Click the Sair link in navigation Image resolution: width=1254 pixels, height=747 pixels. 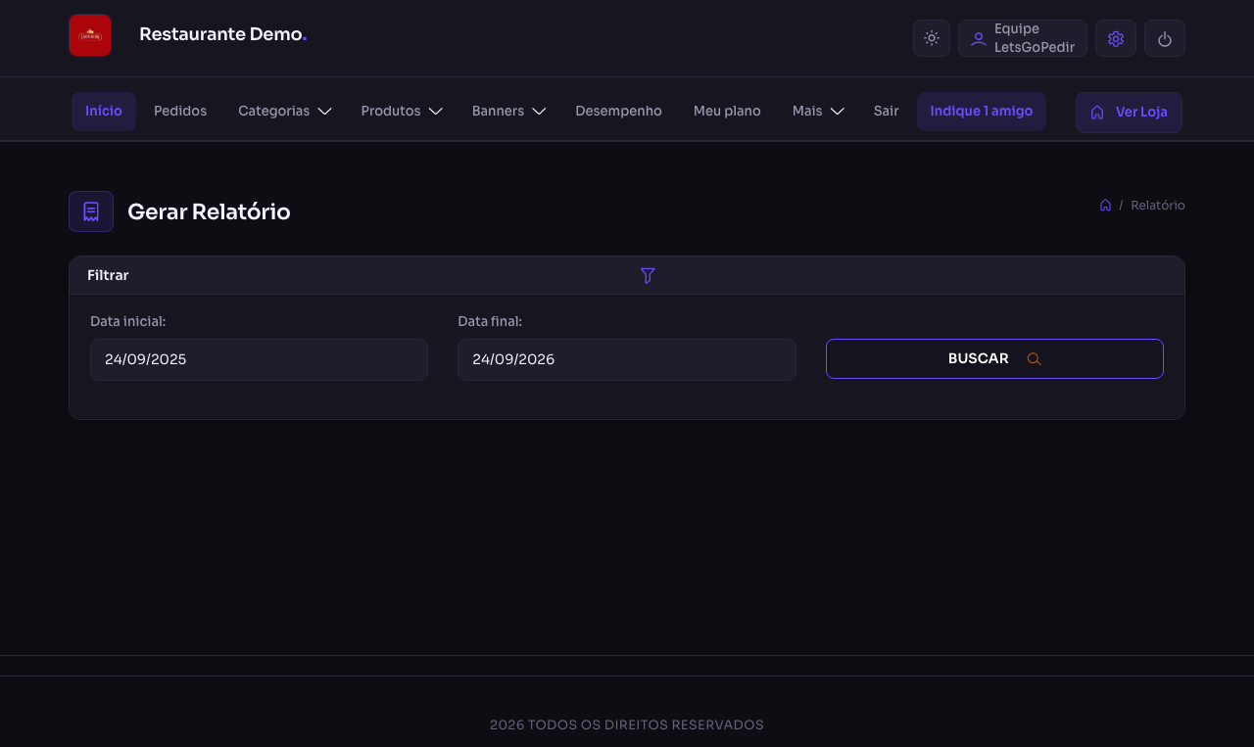click(887, 112)
